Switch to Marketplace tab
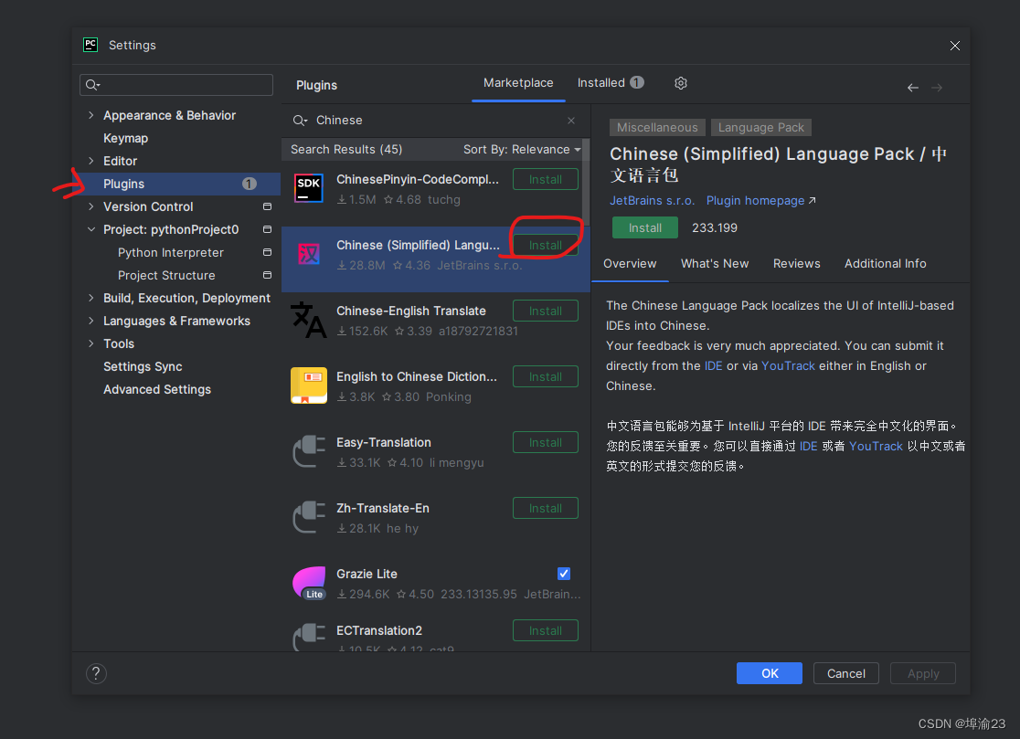This screenshot has height=739, width=1020. pyautogui.click(x=518, y=83)
